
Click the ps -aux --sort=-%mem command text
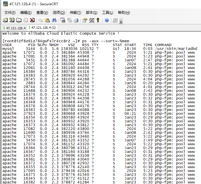[106, 41]
